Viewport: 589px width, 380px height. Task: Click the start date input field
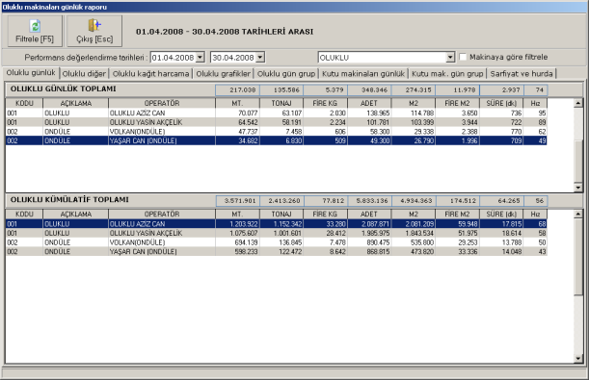(x=174, y=58)
